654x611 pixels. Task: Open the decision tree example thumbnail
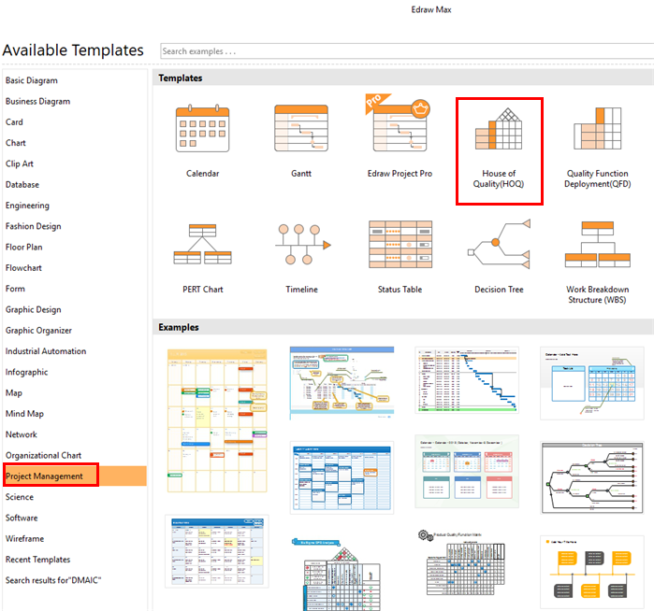pos(592,478)
